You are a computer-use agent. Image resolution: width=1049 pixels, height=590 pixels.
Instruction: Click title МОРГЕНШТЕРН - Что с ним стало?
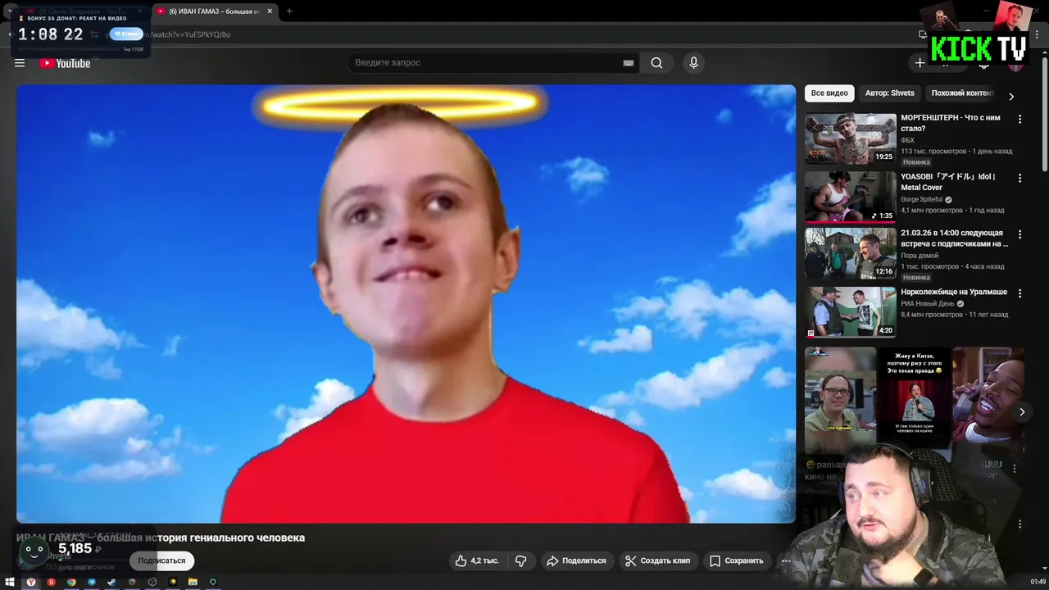tap(951, 123)
